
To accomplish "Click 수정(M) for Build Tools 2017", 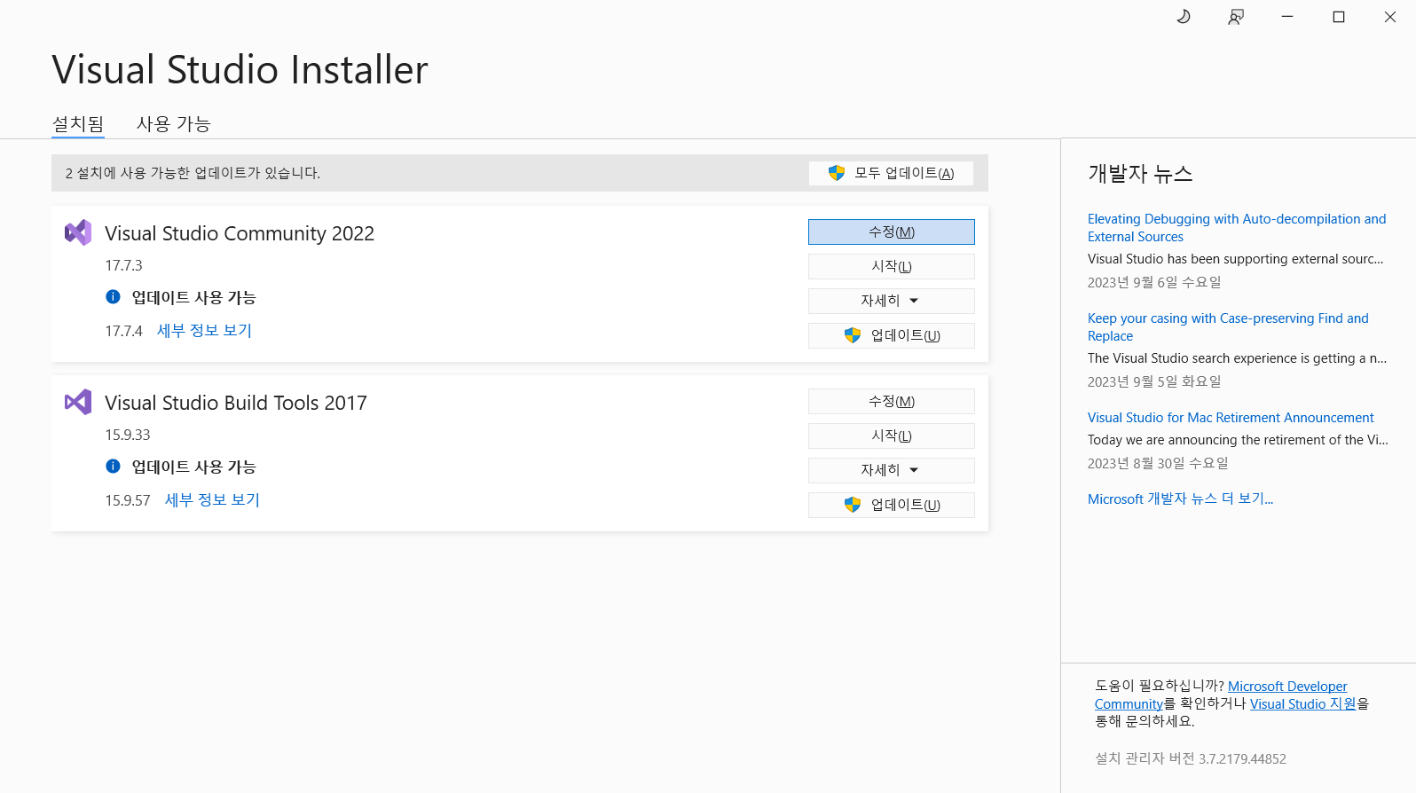I will pyautogui.click(x=891, y=401).
